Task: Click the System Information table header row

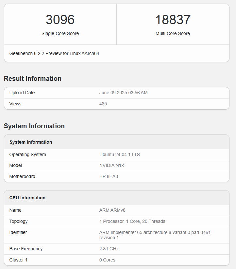Action: coord(31,142)
